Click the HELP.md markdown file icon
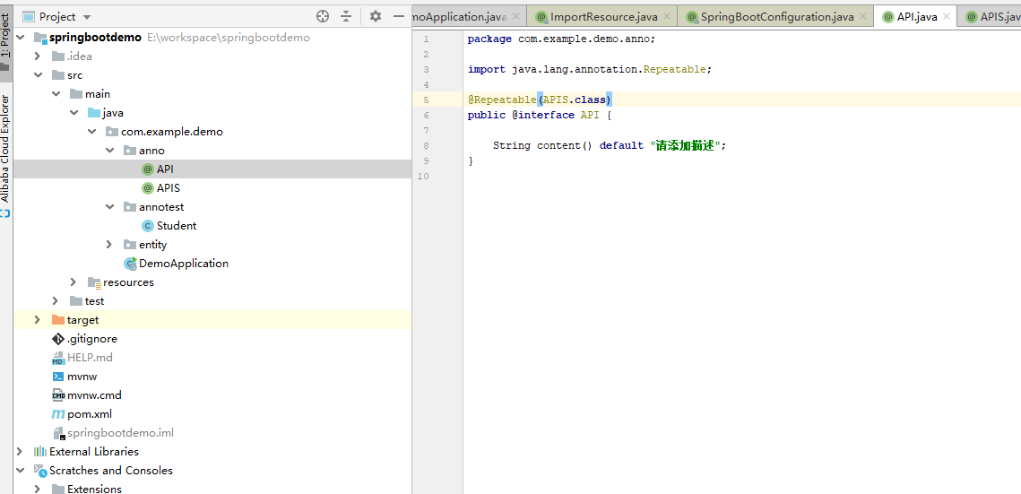Image resolution: width=1021 pixels, height=494 pixels. click(x=58, y=358)
